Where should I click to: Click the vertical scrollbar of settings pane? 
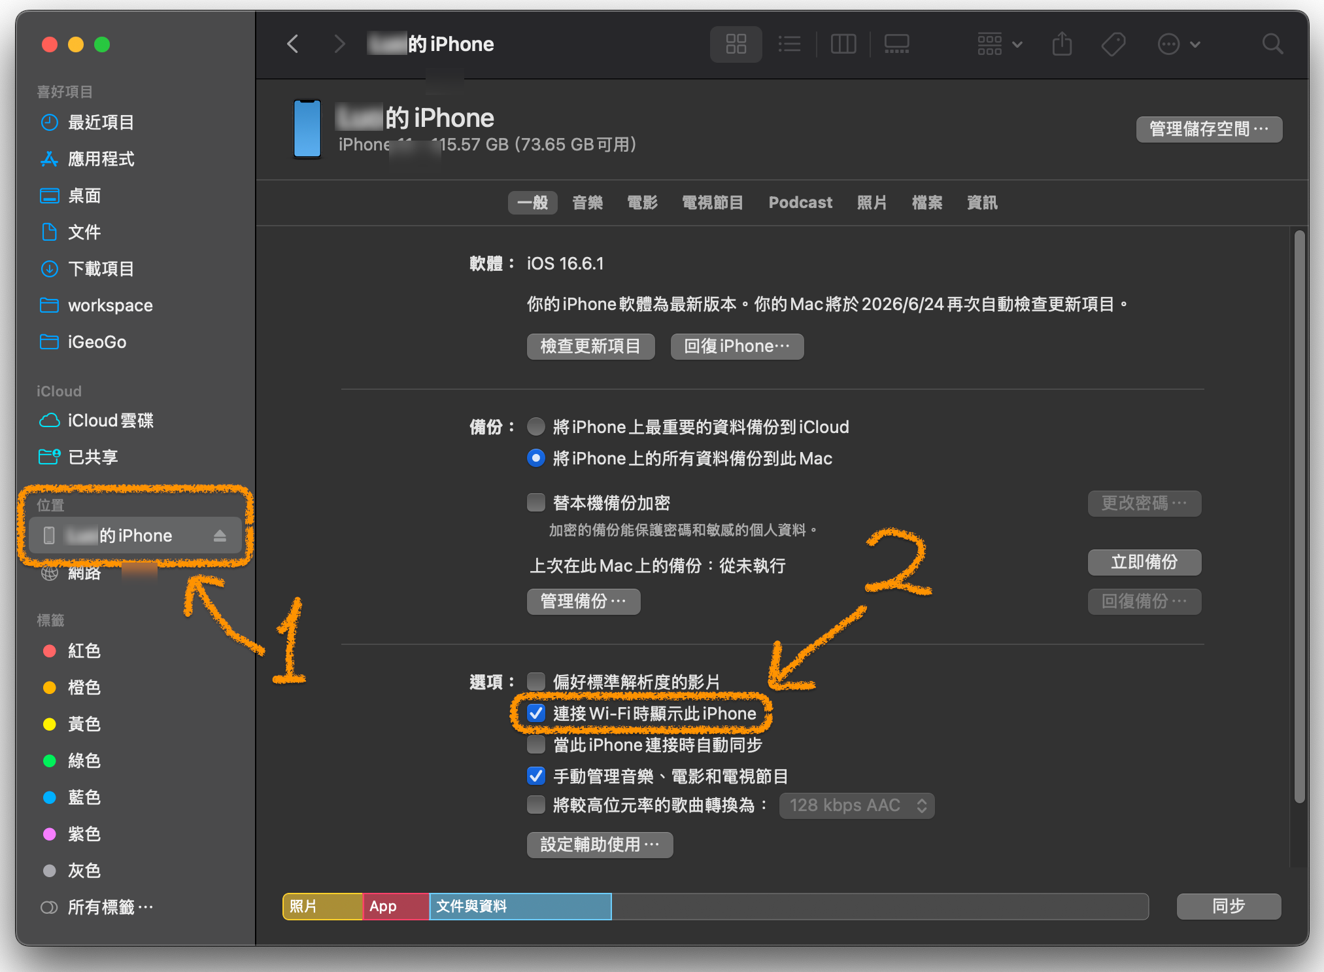click(x=1299, y=516)
